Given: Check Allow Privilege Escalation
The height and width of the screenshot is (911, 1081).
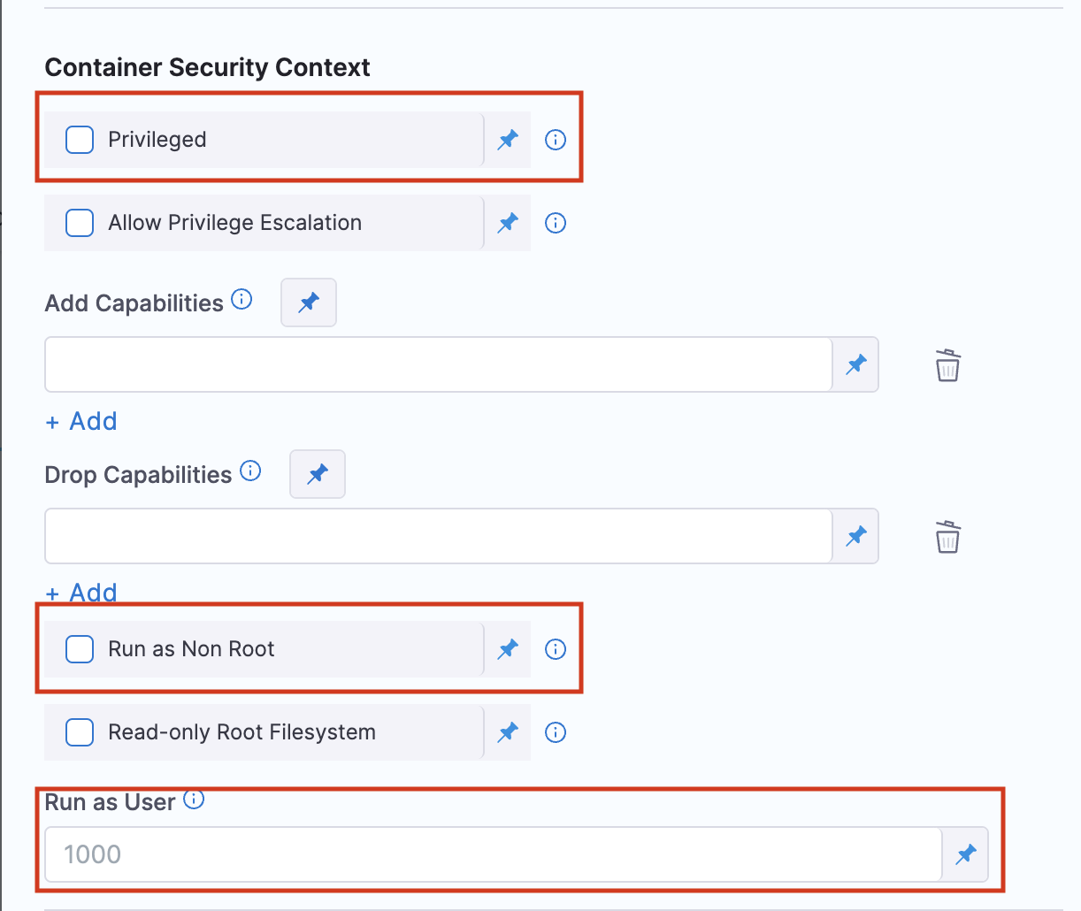Looking at the screenshot, I should pyautogui.click(x=80, y=223).
